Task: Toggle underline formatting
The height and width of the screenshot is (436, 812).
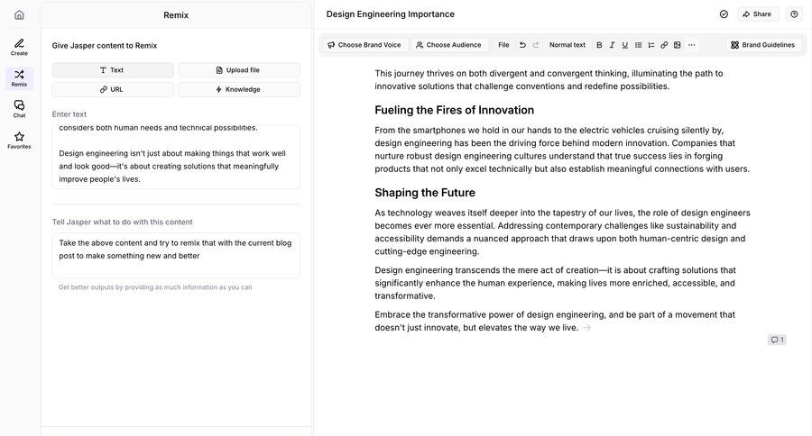Action: tap(625, 45)
